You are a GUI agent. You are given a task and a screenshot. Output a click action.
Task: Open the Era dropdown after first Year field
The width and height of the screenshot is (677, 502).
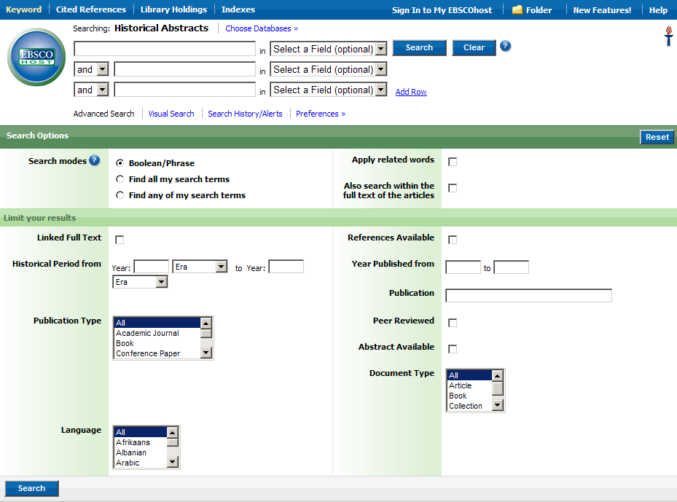(x=200, y=267)
